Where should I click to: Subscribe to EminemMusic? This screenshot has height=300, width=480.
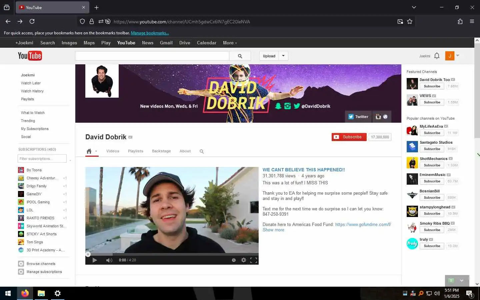coord(432,181)
